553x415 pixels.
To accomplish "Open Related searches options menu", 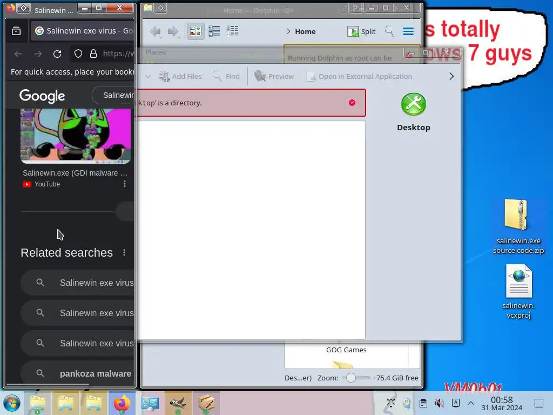I will click(124, 253).
